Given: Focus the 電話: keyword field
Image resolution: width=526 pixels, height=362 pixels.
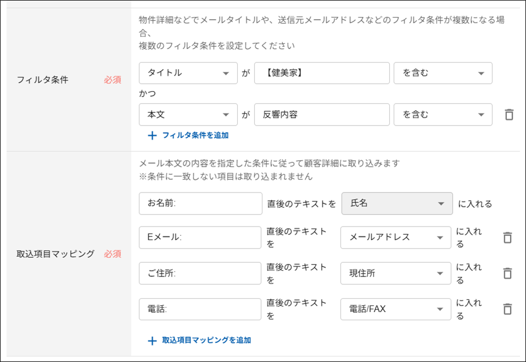Looking at the screenshot, I should pos(200,309).
